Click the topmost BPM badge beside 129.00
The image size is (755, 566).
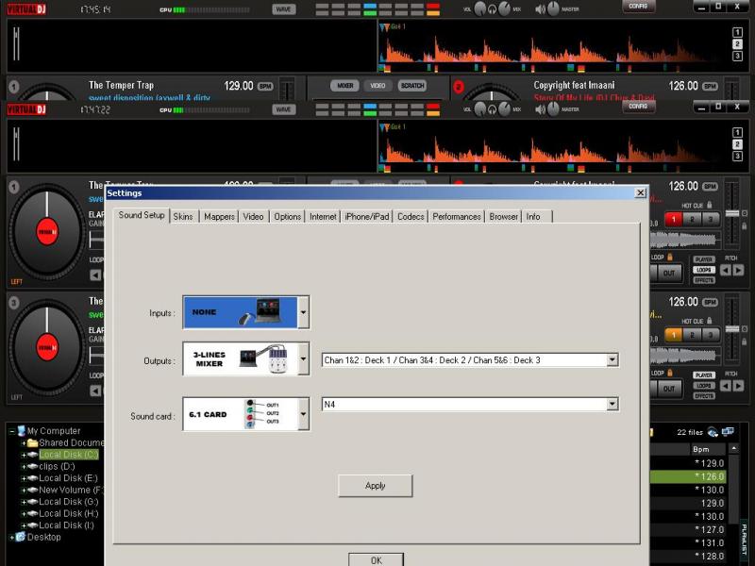point(265,86)
